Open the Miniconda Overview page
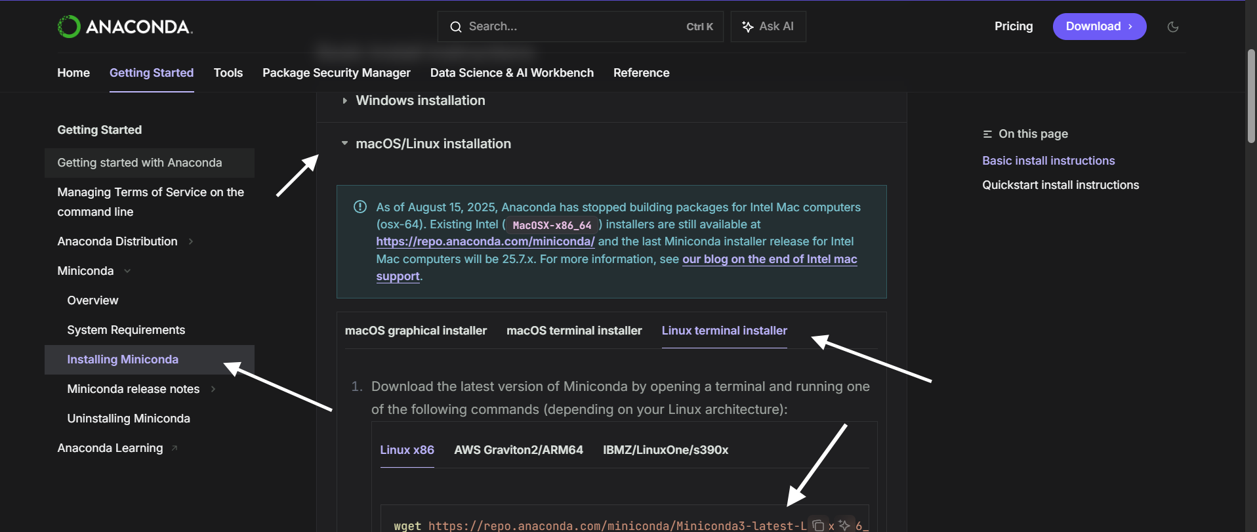1257x532 pixels. (x=93, y=300)
